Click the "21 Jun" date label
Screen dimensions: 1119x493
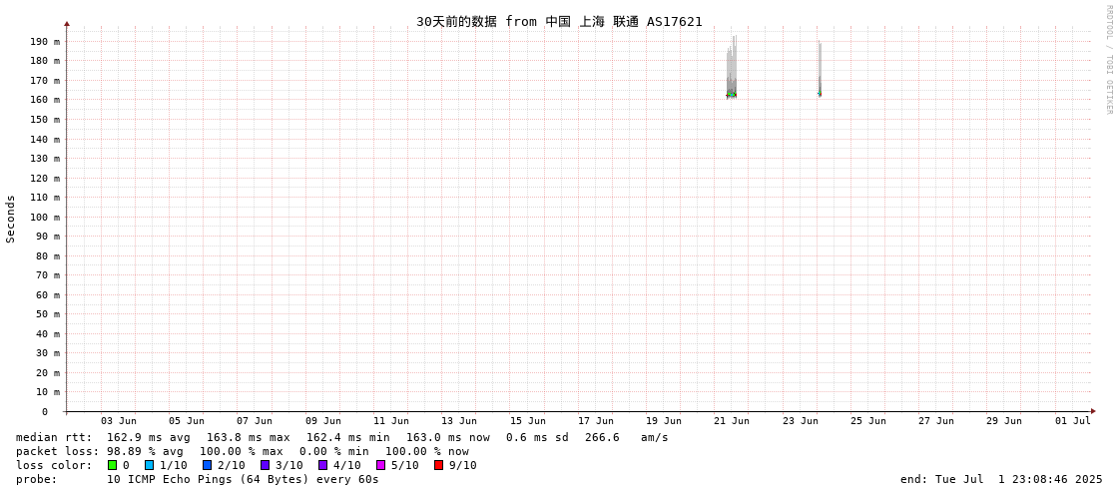point(732,421)
